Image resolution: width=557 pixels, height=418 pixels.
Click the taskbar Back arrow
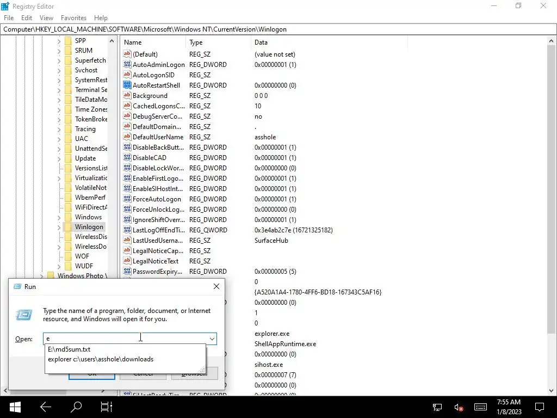tap(46, 407)
